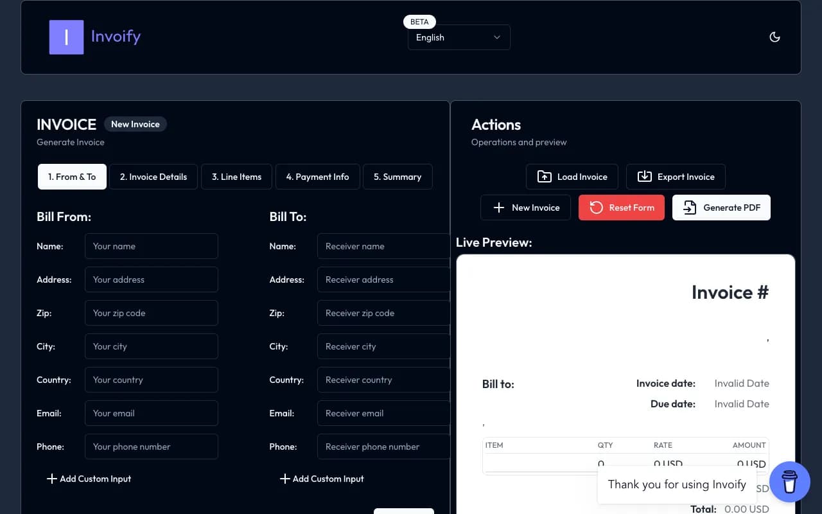
Task: View the Summary tab
Action: (x=398, y=176)
